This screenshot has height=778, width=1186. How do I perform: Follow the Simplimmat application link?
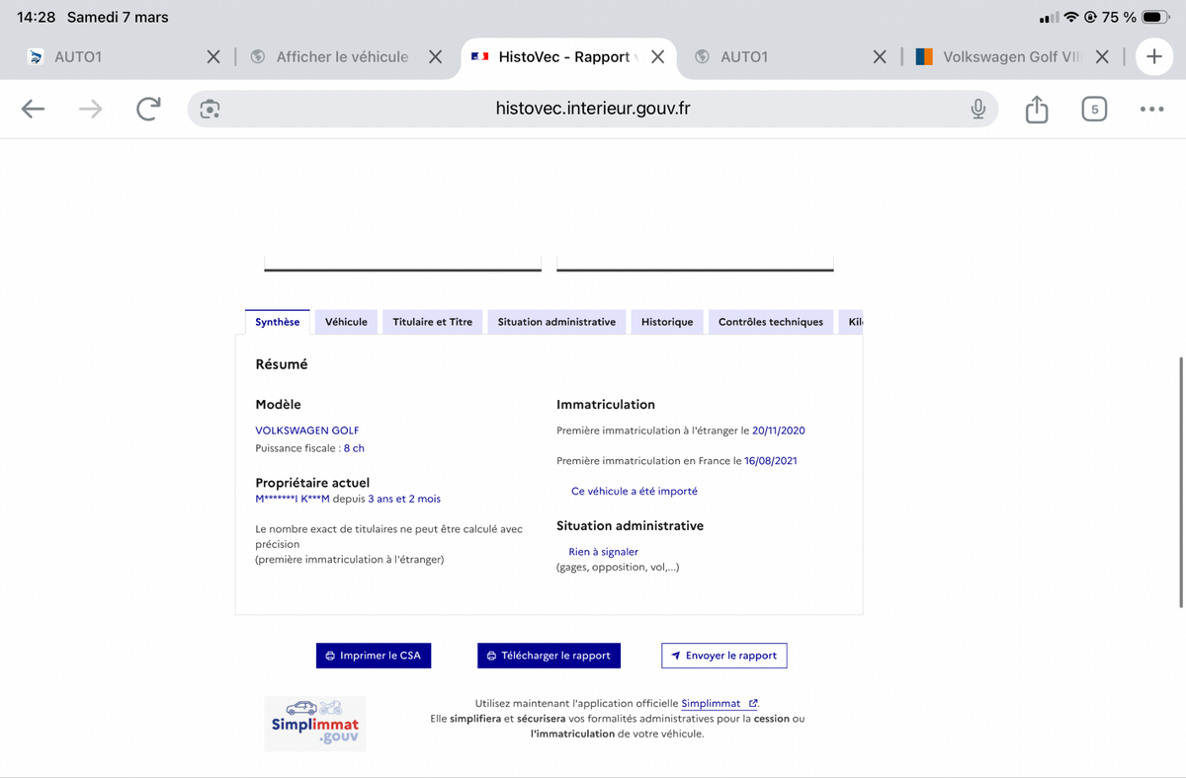click(712, 703)
